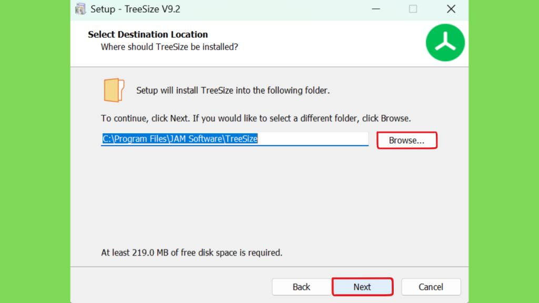Click the 219.0 MB free disk space notice
The width and height of the screenshot is (539, 303).
(192, 252)
